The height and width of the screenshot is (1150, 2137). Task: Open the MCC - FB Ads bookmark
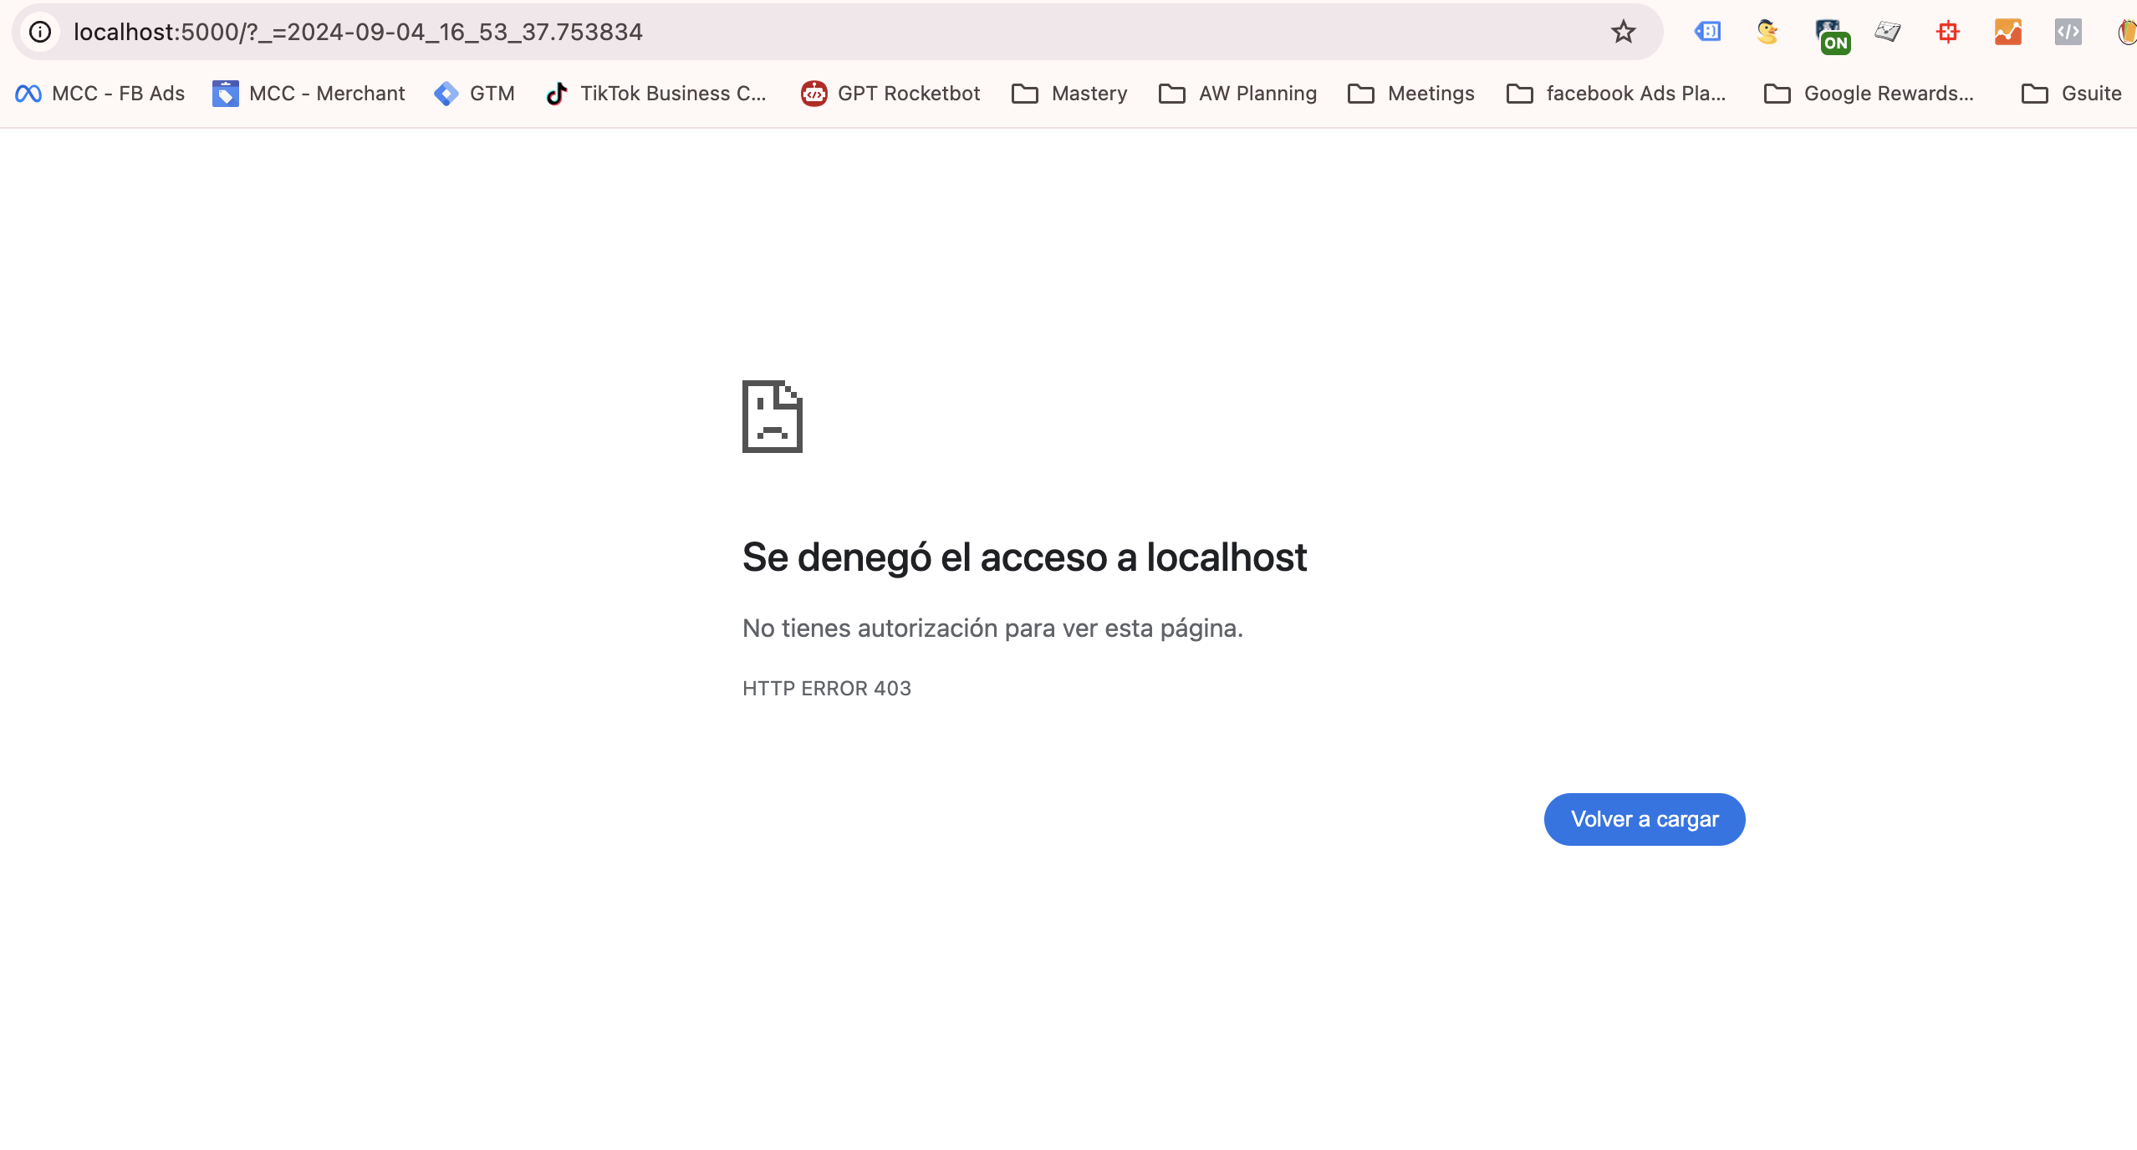tap(100, 94)
